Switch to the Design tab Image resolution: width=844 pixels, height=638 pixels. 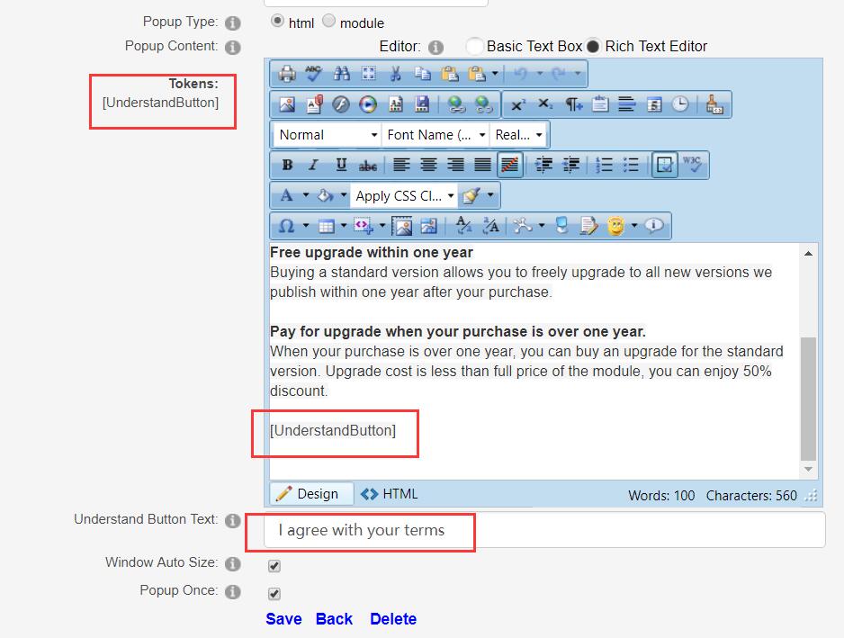[x=311, y=493]
